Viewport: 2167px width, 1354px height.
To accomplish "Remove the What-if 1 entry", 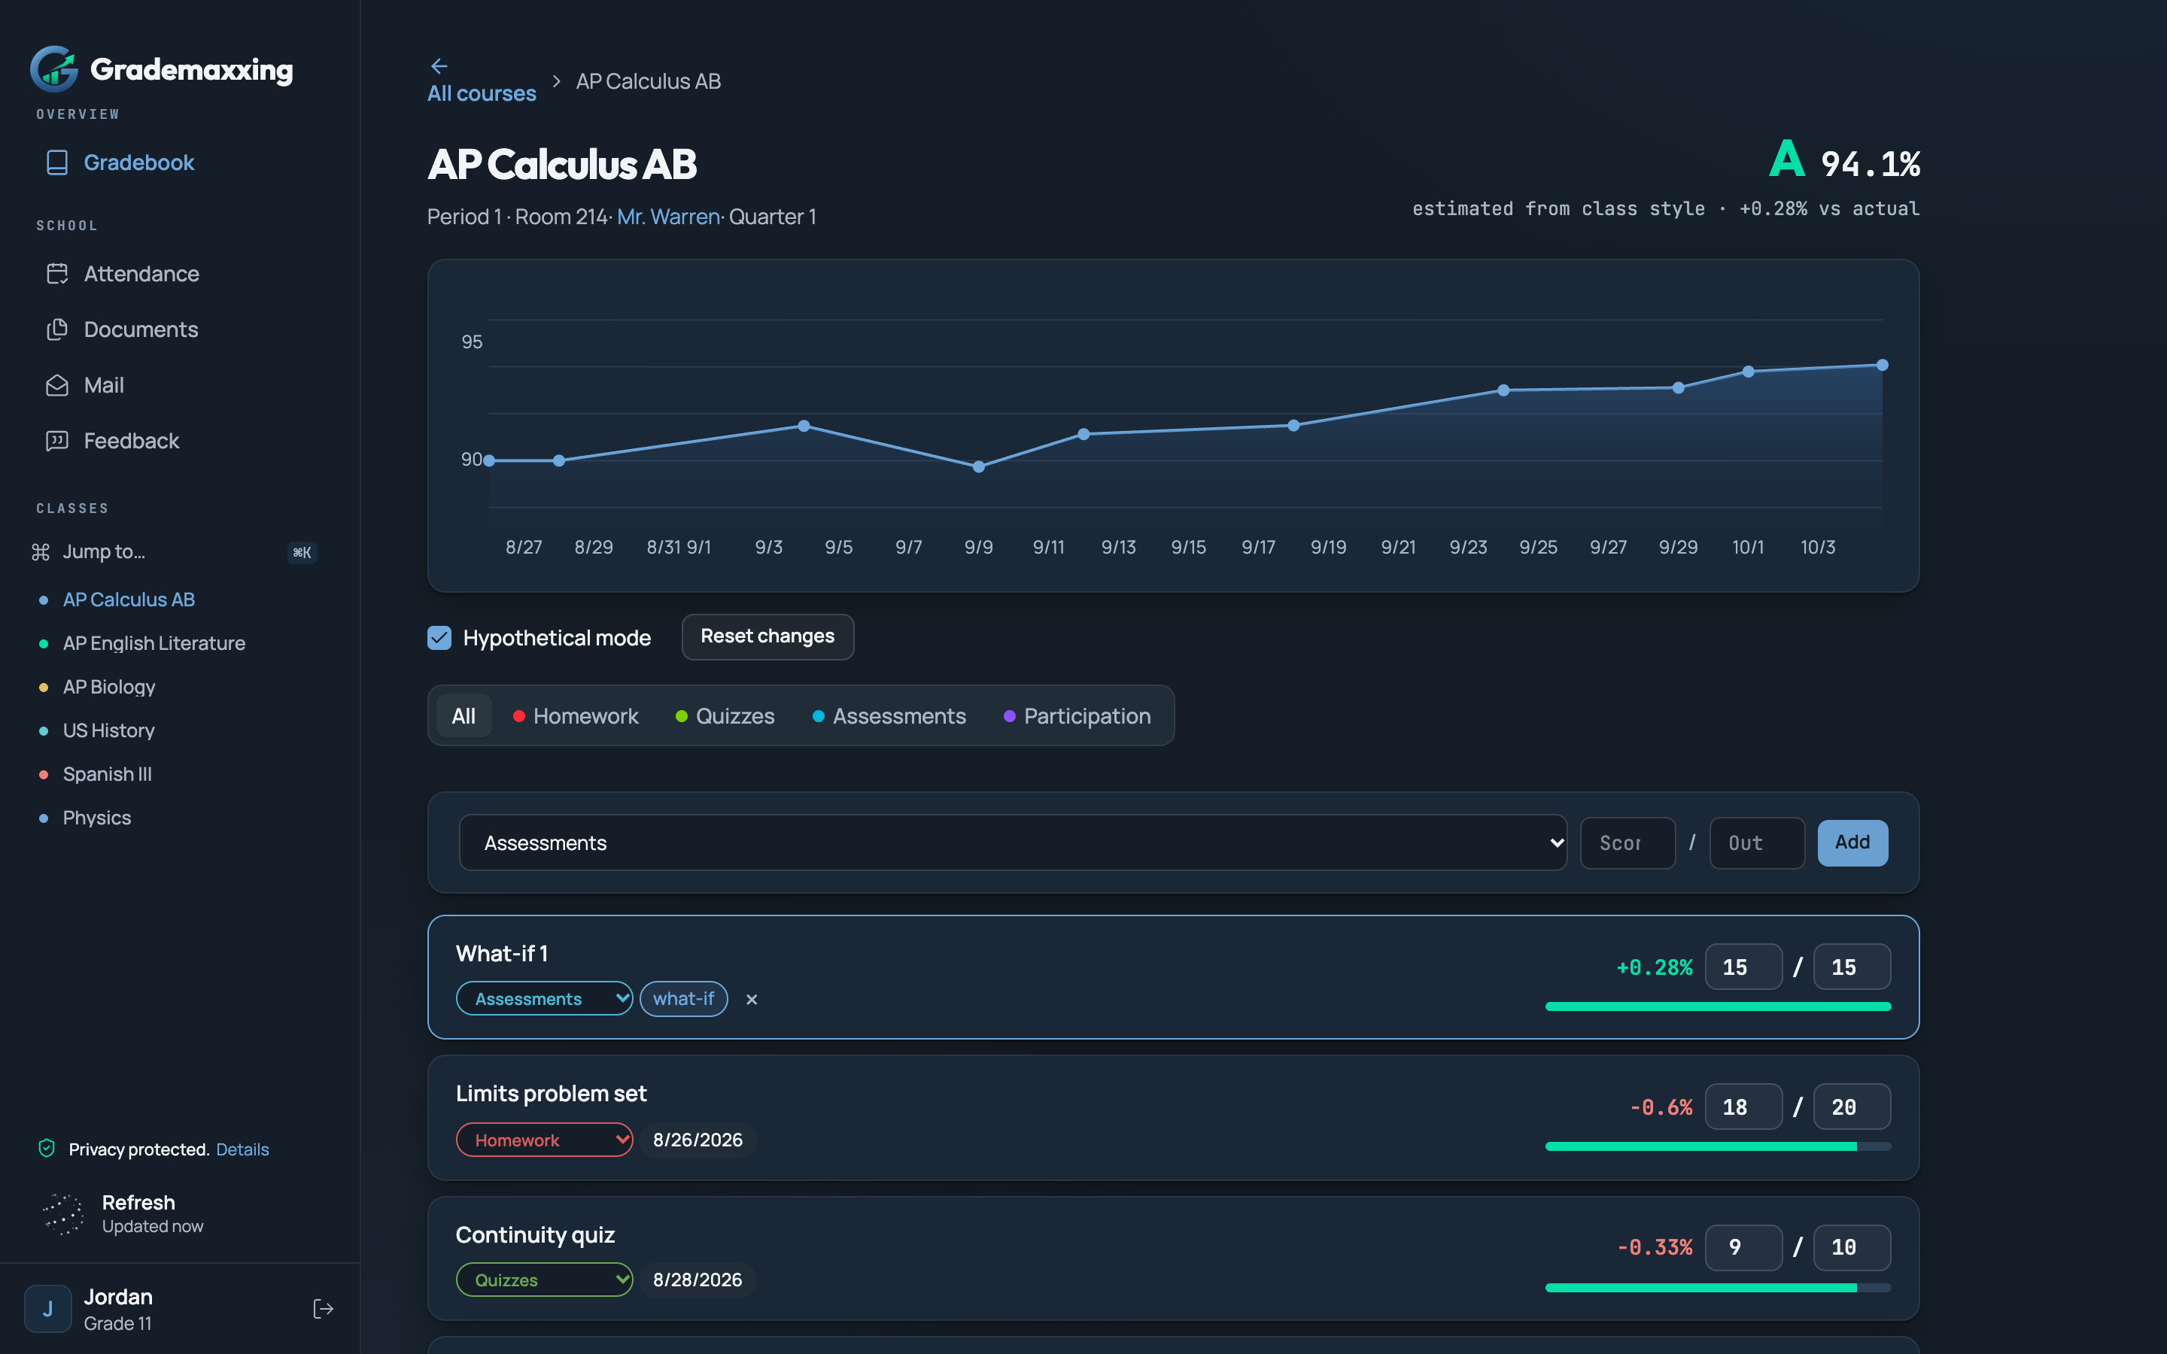I will point(752,1000).
